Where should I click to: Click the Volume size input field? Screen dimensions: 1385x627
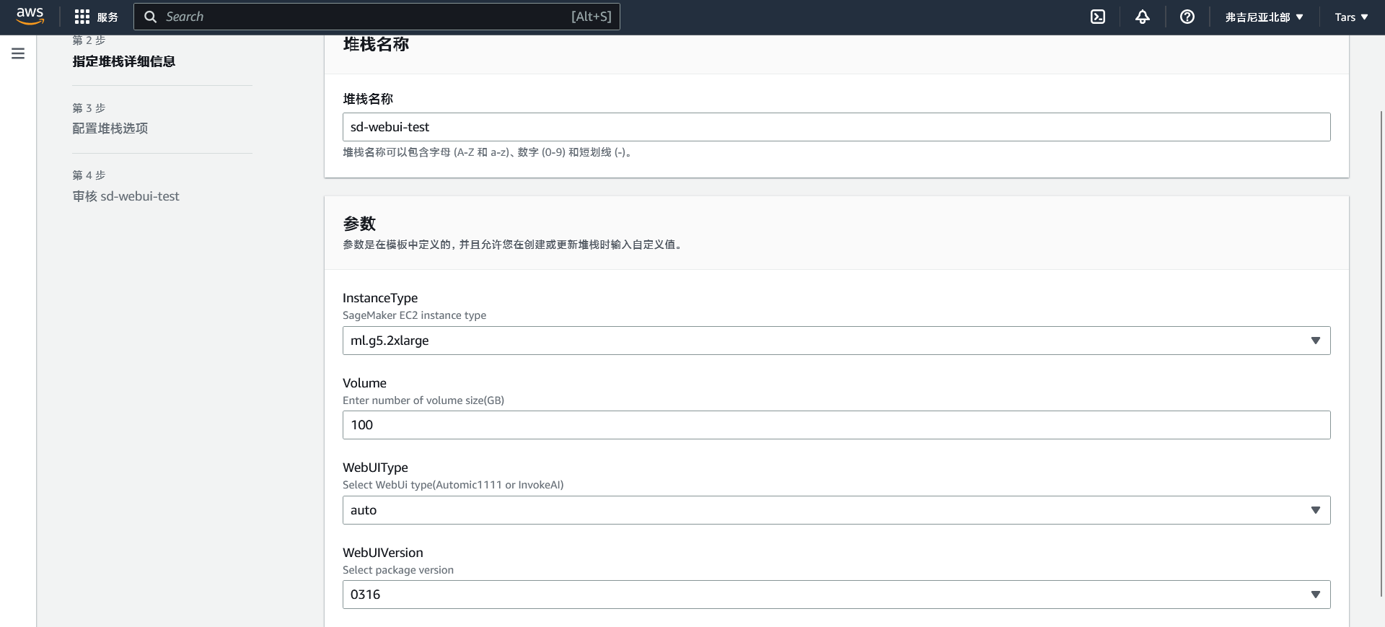pos(835,425)
